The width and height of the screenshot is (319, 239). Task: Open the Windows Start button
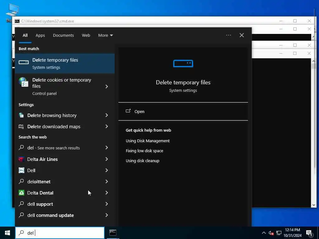pos(7,233)
